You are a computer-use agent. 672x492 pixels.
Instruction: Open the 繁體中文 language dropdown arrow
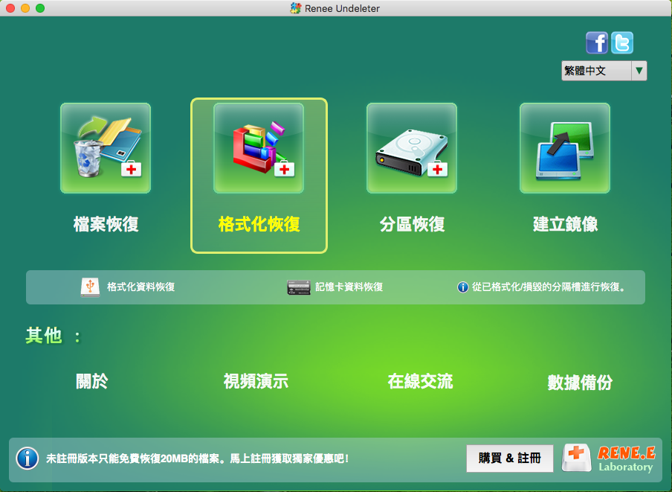tap(639, 71)
